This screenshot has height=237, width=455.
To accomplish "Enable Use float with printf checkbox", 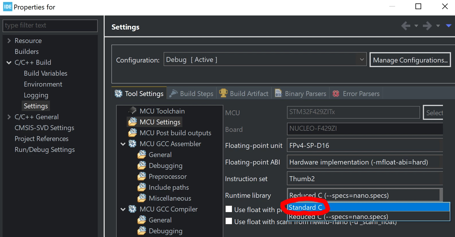I will coord(229,209).
